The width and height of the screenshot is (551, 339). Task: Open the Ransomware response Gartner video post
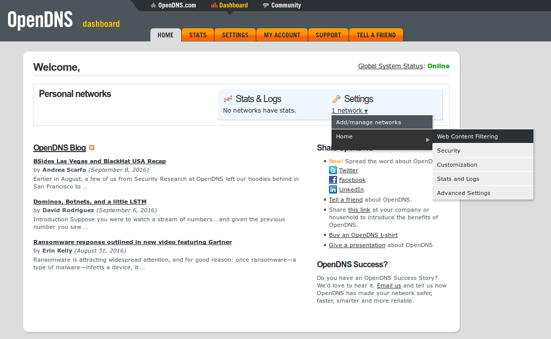pyautogui.click(x=133, y=242)
